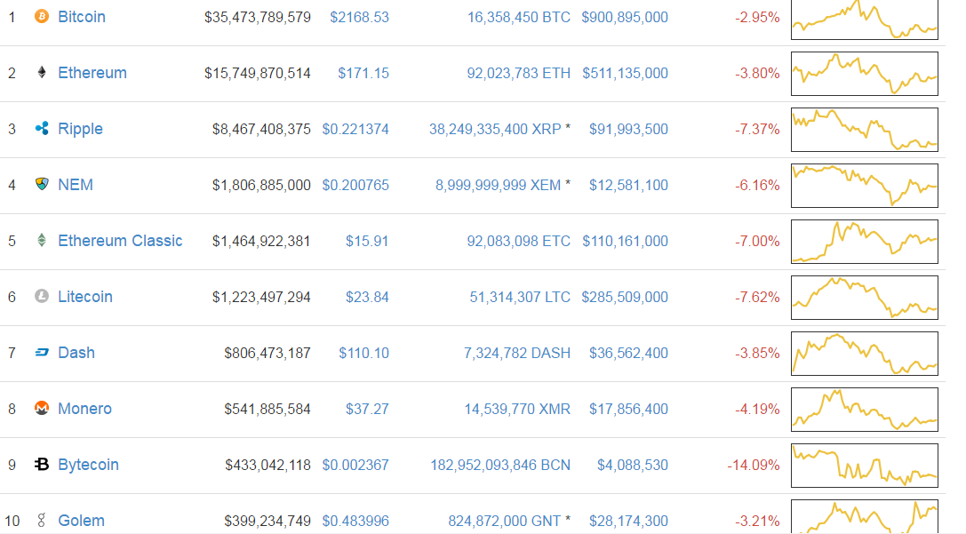Open the Litecoin name link
This screenshot has width=966, height=534.
point(85,297)
